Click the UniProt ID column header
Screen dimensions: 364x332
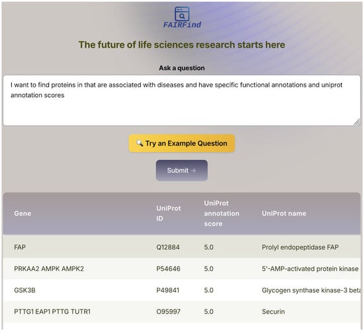point(169,214)
